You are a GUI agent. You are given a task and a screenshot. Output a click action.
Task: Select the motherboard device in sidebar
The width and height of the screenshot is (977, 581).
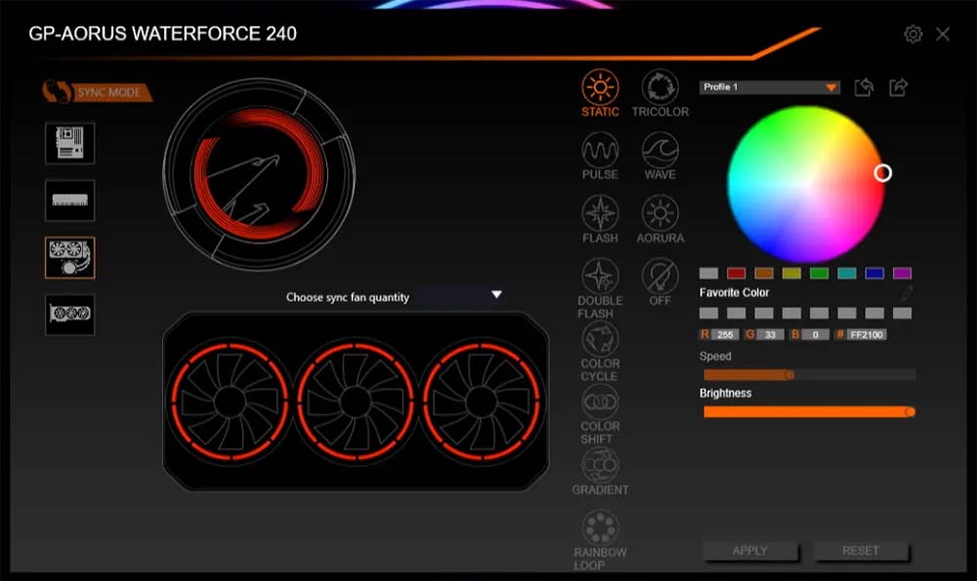coord(70,144)
